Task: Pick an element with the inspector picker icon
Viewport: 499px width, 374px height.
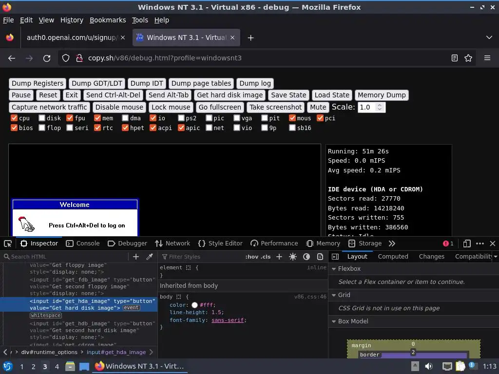Action: click(x=8, y=243)
